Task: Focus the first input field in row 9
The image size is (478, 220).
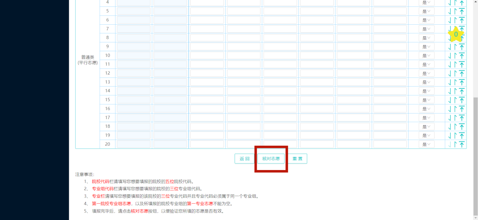Action: [x=134, y=47]
